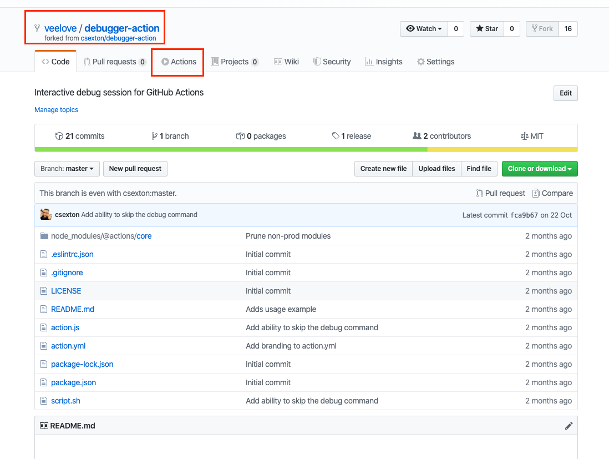This screenshot has height=459, width=609.
Task: Switch to the Code tab
Action: pyautogui.click(x=55, y=62)
